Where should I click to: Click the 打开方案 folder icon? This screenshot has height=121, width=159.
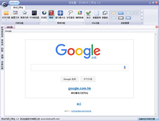coord(6,13)
